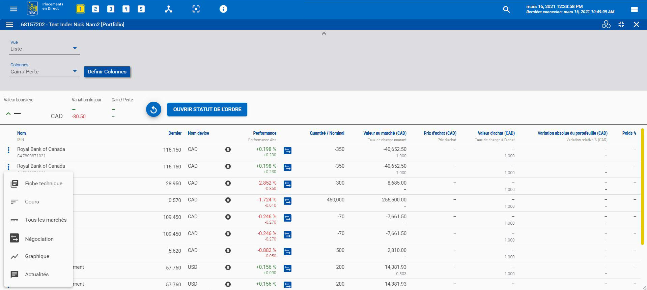The width and height of the screenshot is (647, 290).
Task: Click the R badge in the 28.950 row
Action: click(228, 183)
